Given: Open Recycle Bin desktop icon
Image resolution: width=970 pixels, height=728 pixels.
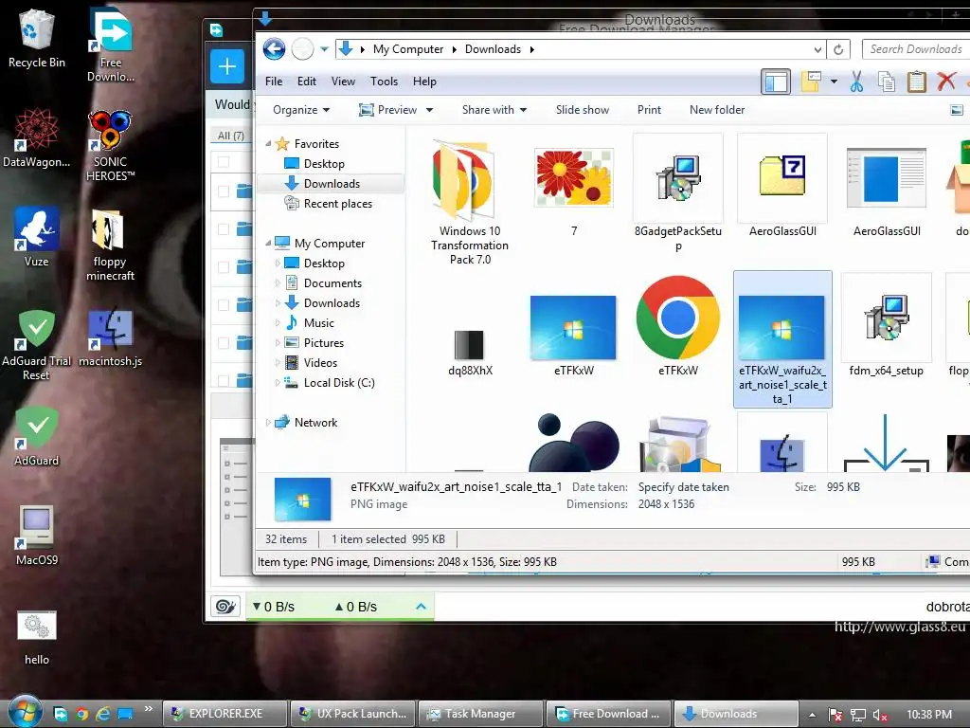Looking at the screenshot, I should 37,38.
